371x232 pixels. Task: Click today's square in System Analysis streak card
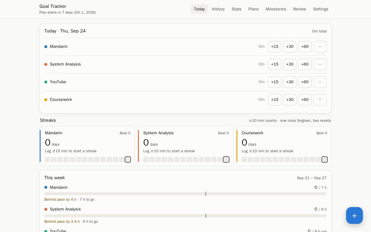pos(226,159)
